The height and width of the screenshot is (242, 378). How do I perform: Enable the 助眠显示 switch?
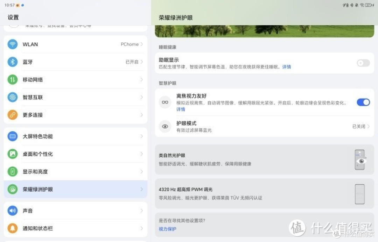coord(363,63)
